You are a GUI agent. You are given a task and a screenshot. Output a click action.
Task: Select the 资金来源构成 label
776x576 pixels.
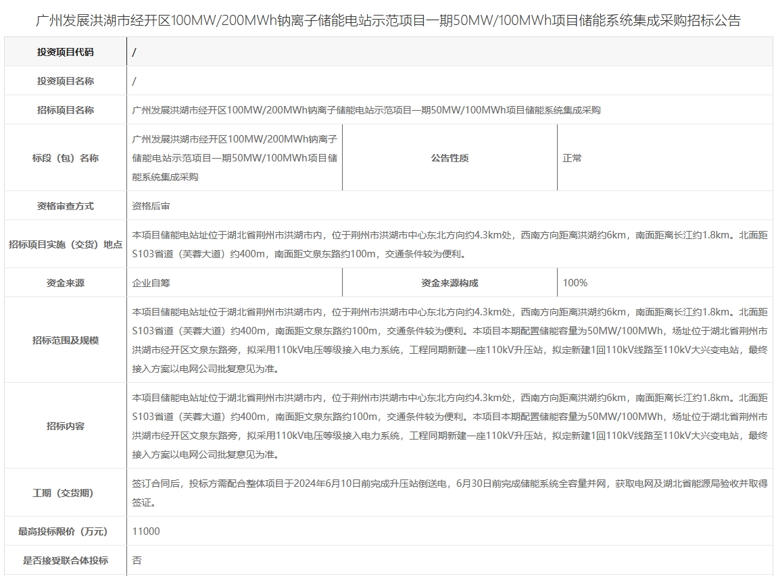pos(450,283)
